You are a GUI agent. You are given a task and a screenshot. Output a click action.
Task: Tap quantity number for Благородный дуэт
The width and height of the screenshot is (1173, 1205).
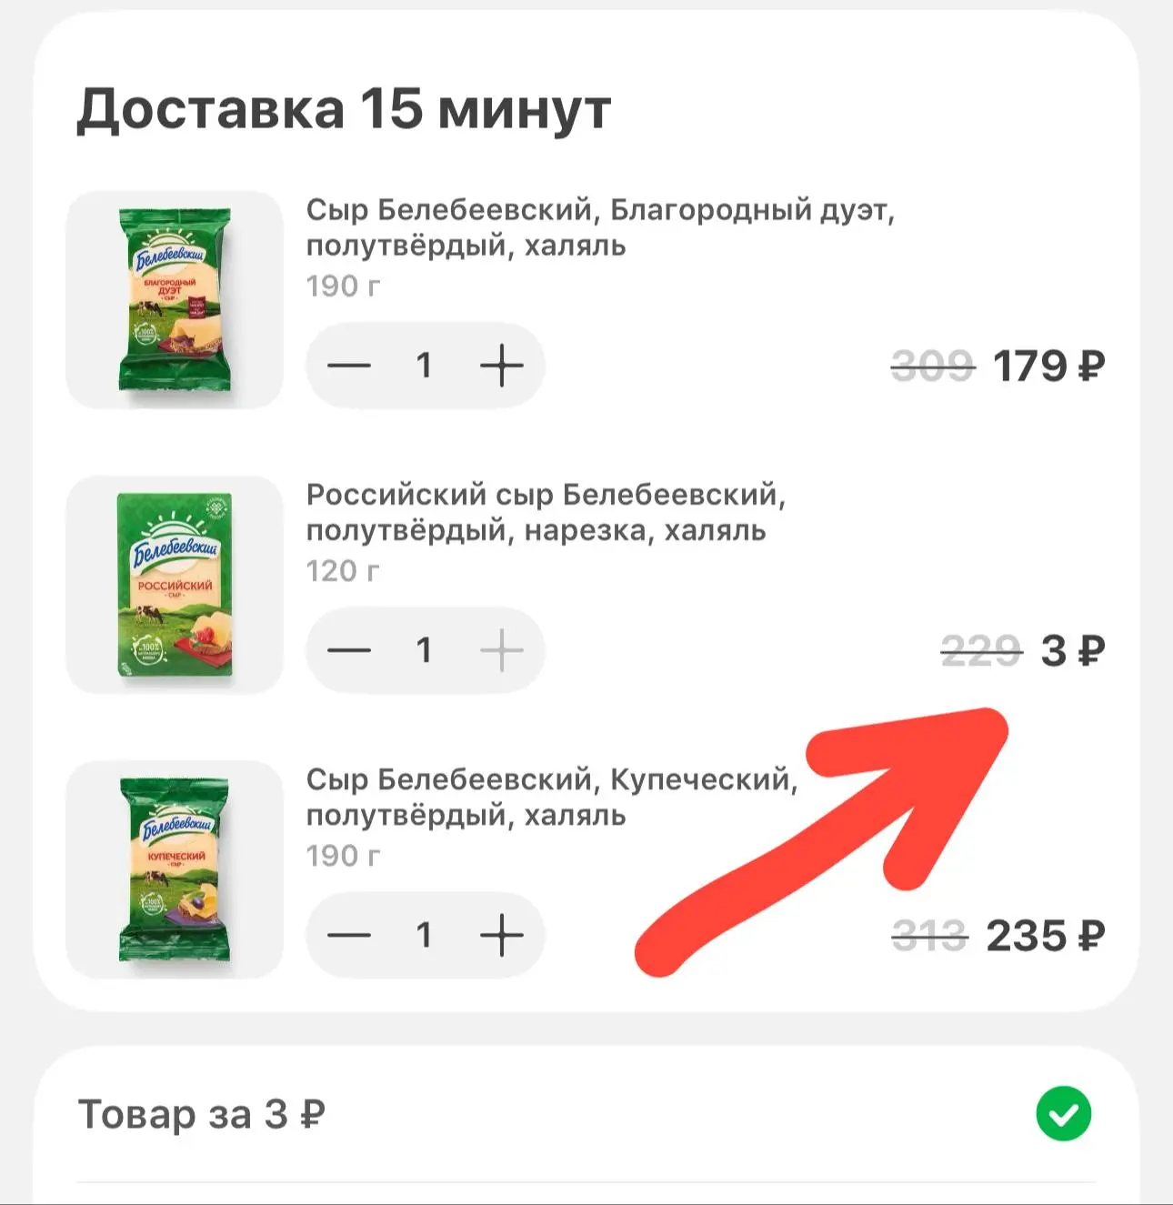point(424,366)
